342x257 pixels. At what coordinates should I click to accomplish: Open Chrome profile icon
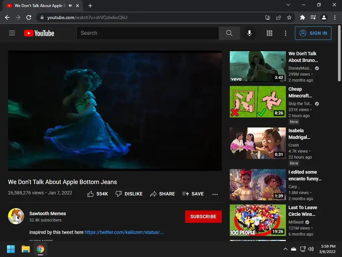click(x=324, y=17)
